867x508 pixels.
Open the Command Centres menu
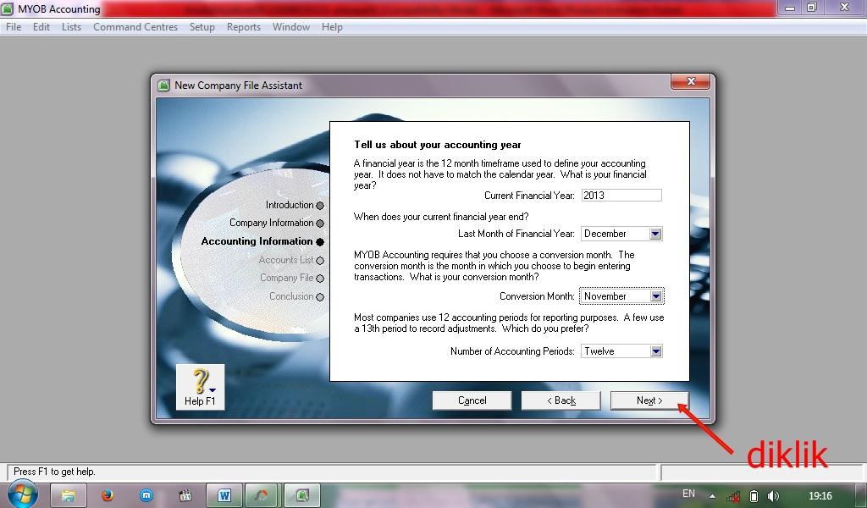tap(135, 26)
